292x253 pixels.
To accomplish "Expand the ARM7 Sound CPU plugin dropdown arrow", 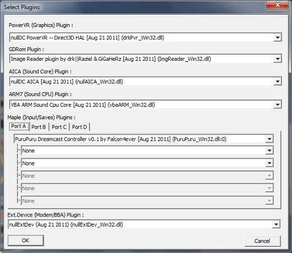I will (277, 105).
